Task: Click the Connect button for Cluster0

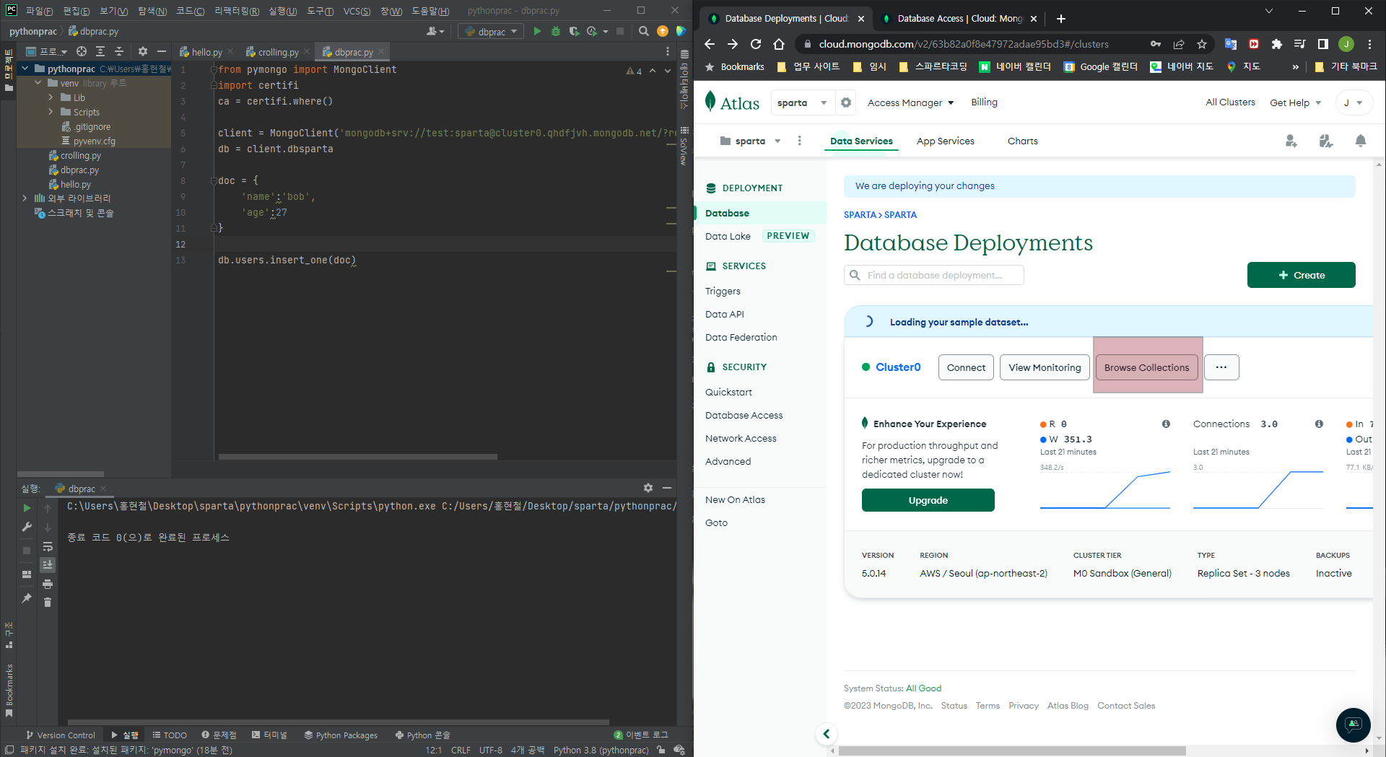Action: (966, 367)
